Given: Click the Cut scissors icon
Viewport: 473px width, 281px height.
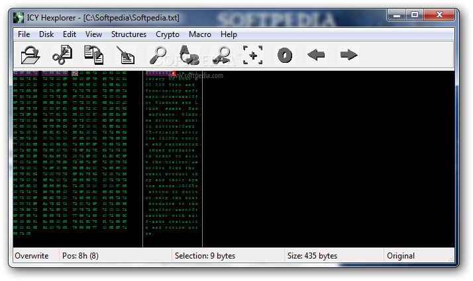Looking at the screenshot, I should click(x=62, y=55).
